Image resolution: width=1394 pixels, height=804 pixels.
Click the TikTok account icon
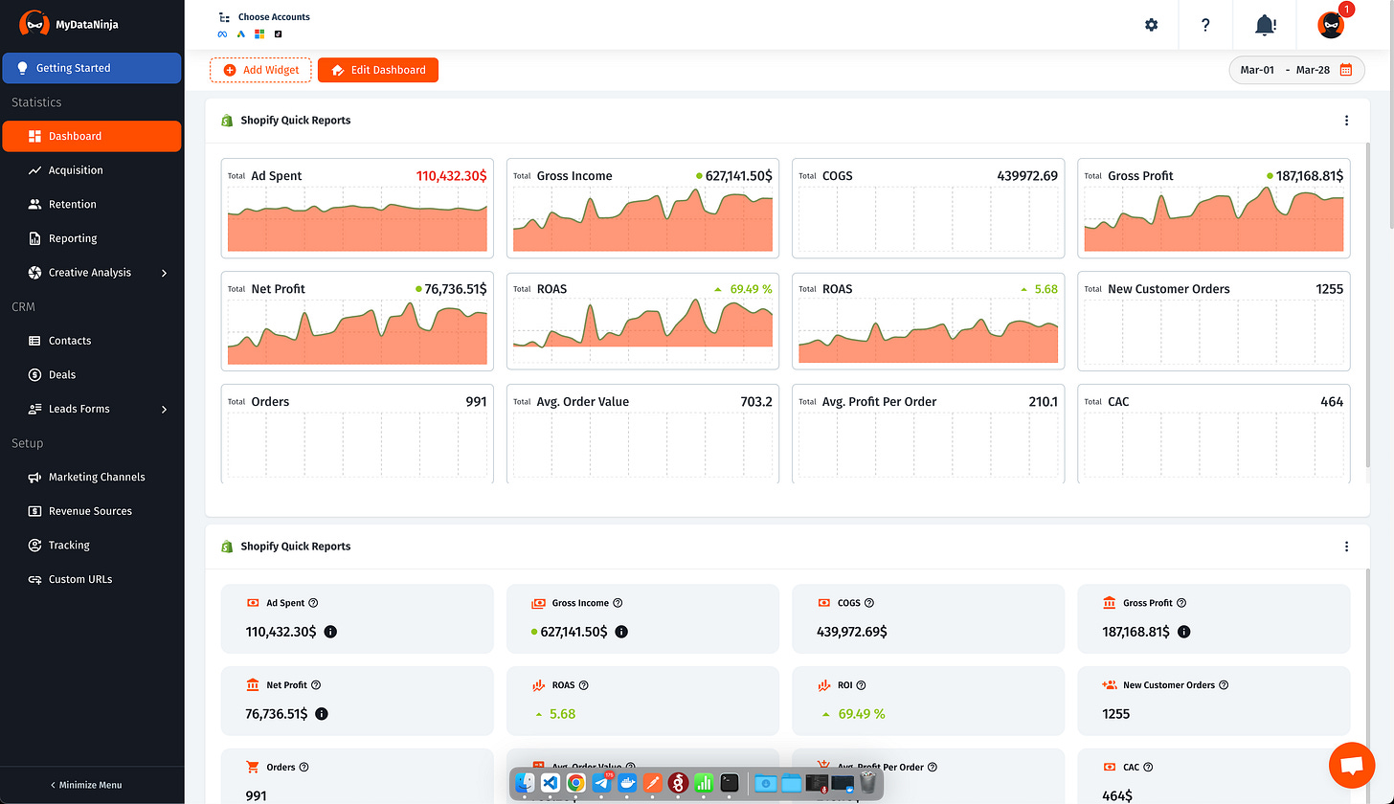[x=278, y=34]
